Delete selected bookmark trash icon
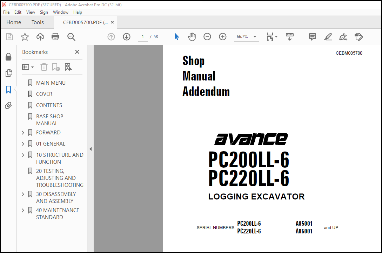 tap(44, 67)
